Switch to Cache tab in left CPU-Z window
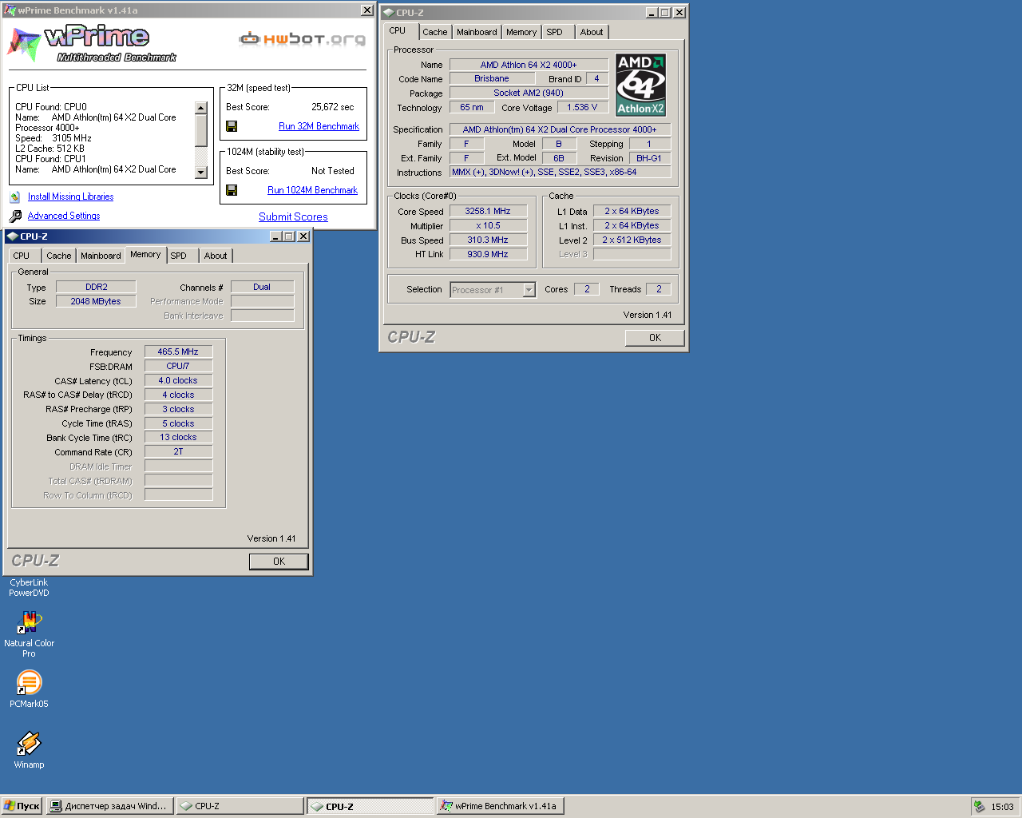This screenshot has height=818, width=1022. click(x=59, y=256)
